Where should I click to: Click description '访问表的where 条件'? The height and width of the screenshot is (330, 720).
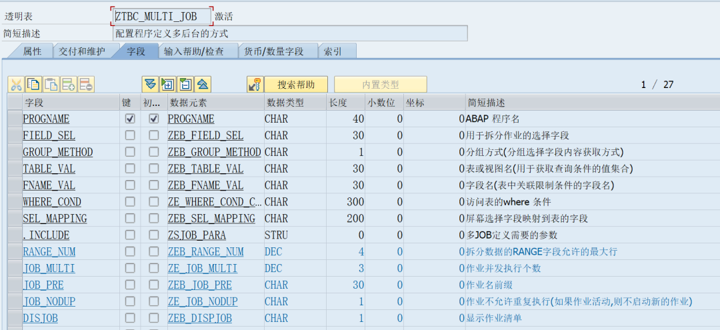(x=508, y=202)
